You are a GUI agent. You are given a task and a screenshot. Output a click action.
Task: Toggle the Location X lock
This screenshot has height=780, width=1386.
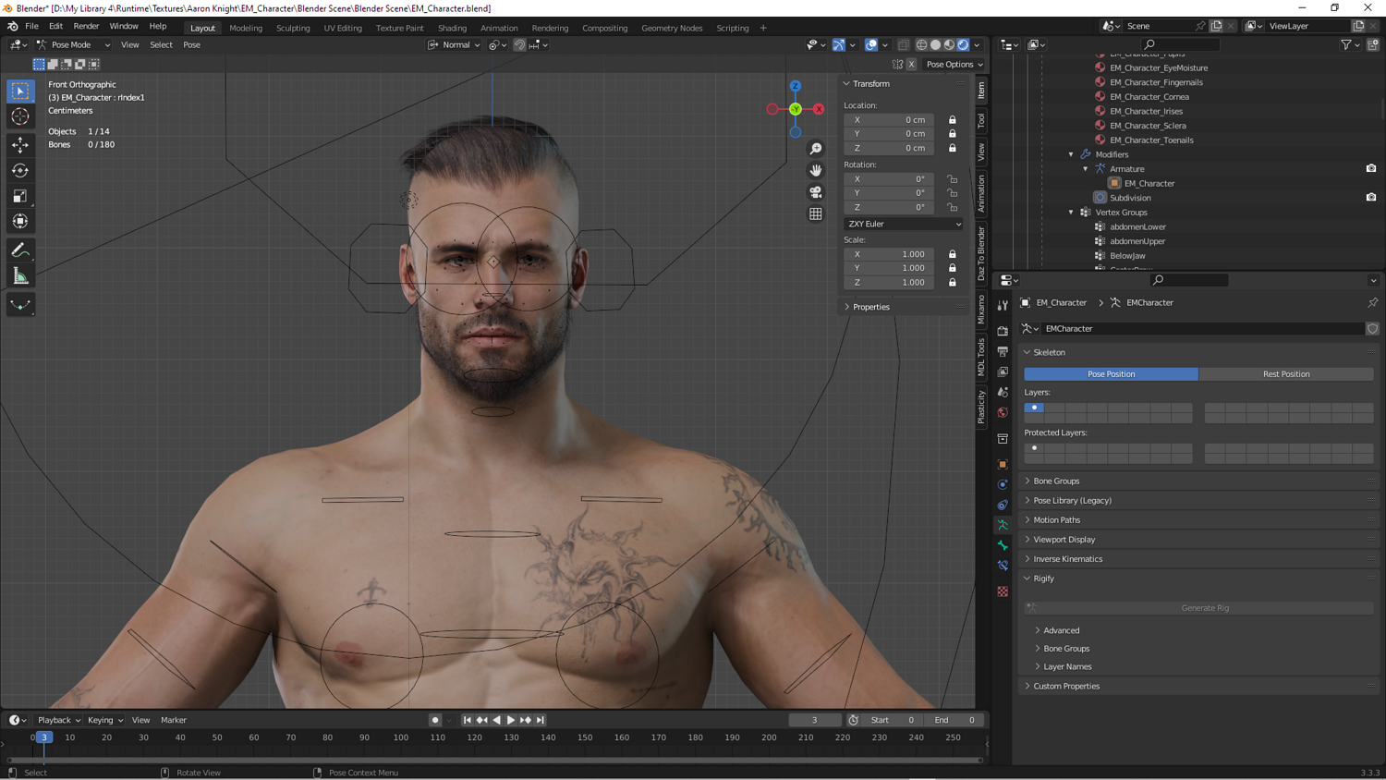(x=953, y=120)
